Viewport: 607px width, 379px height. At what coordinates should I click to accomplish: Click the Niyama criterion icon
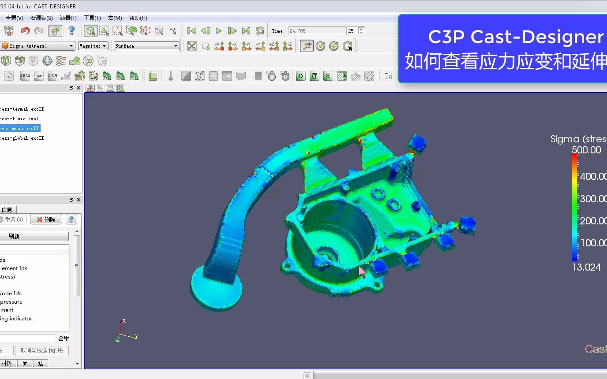(x=39, y=76)
